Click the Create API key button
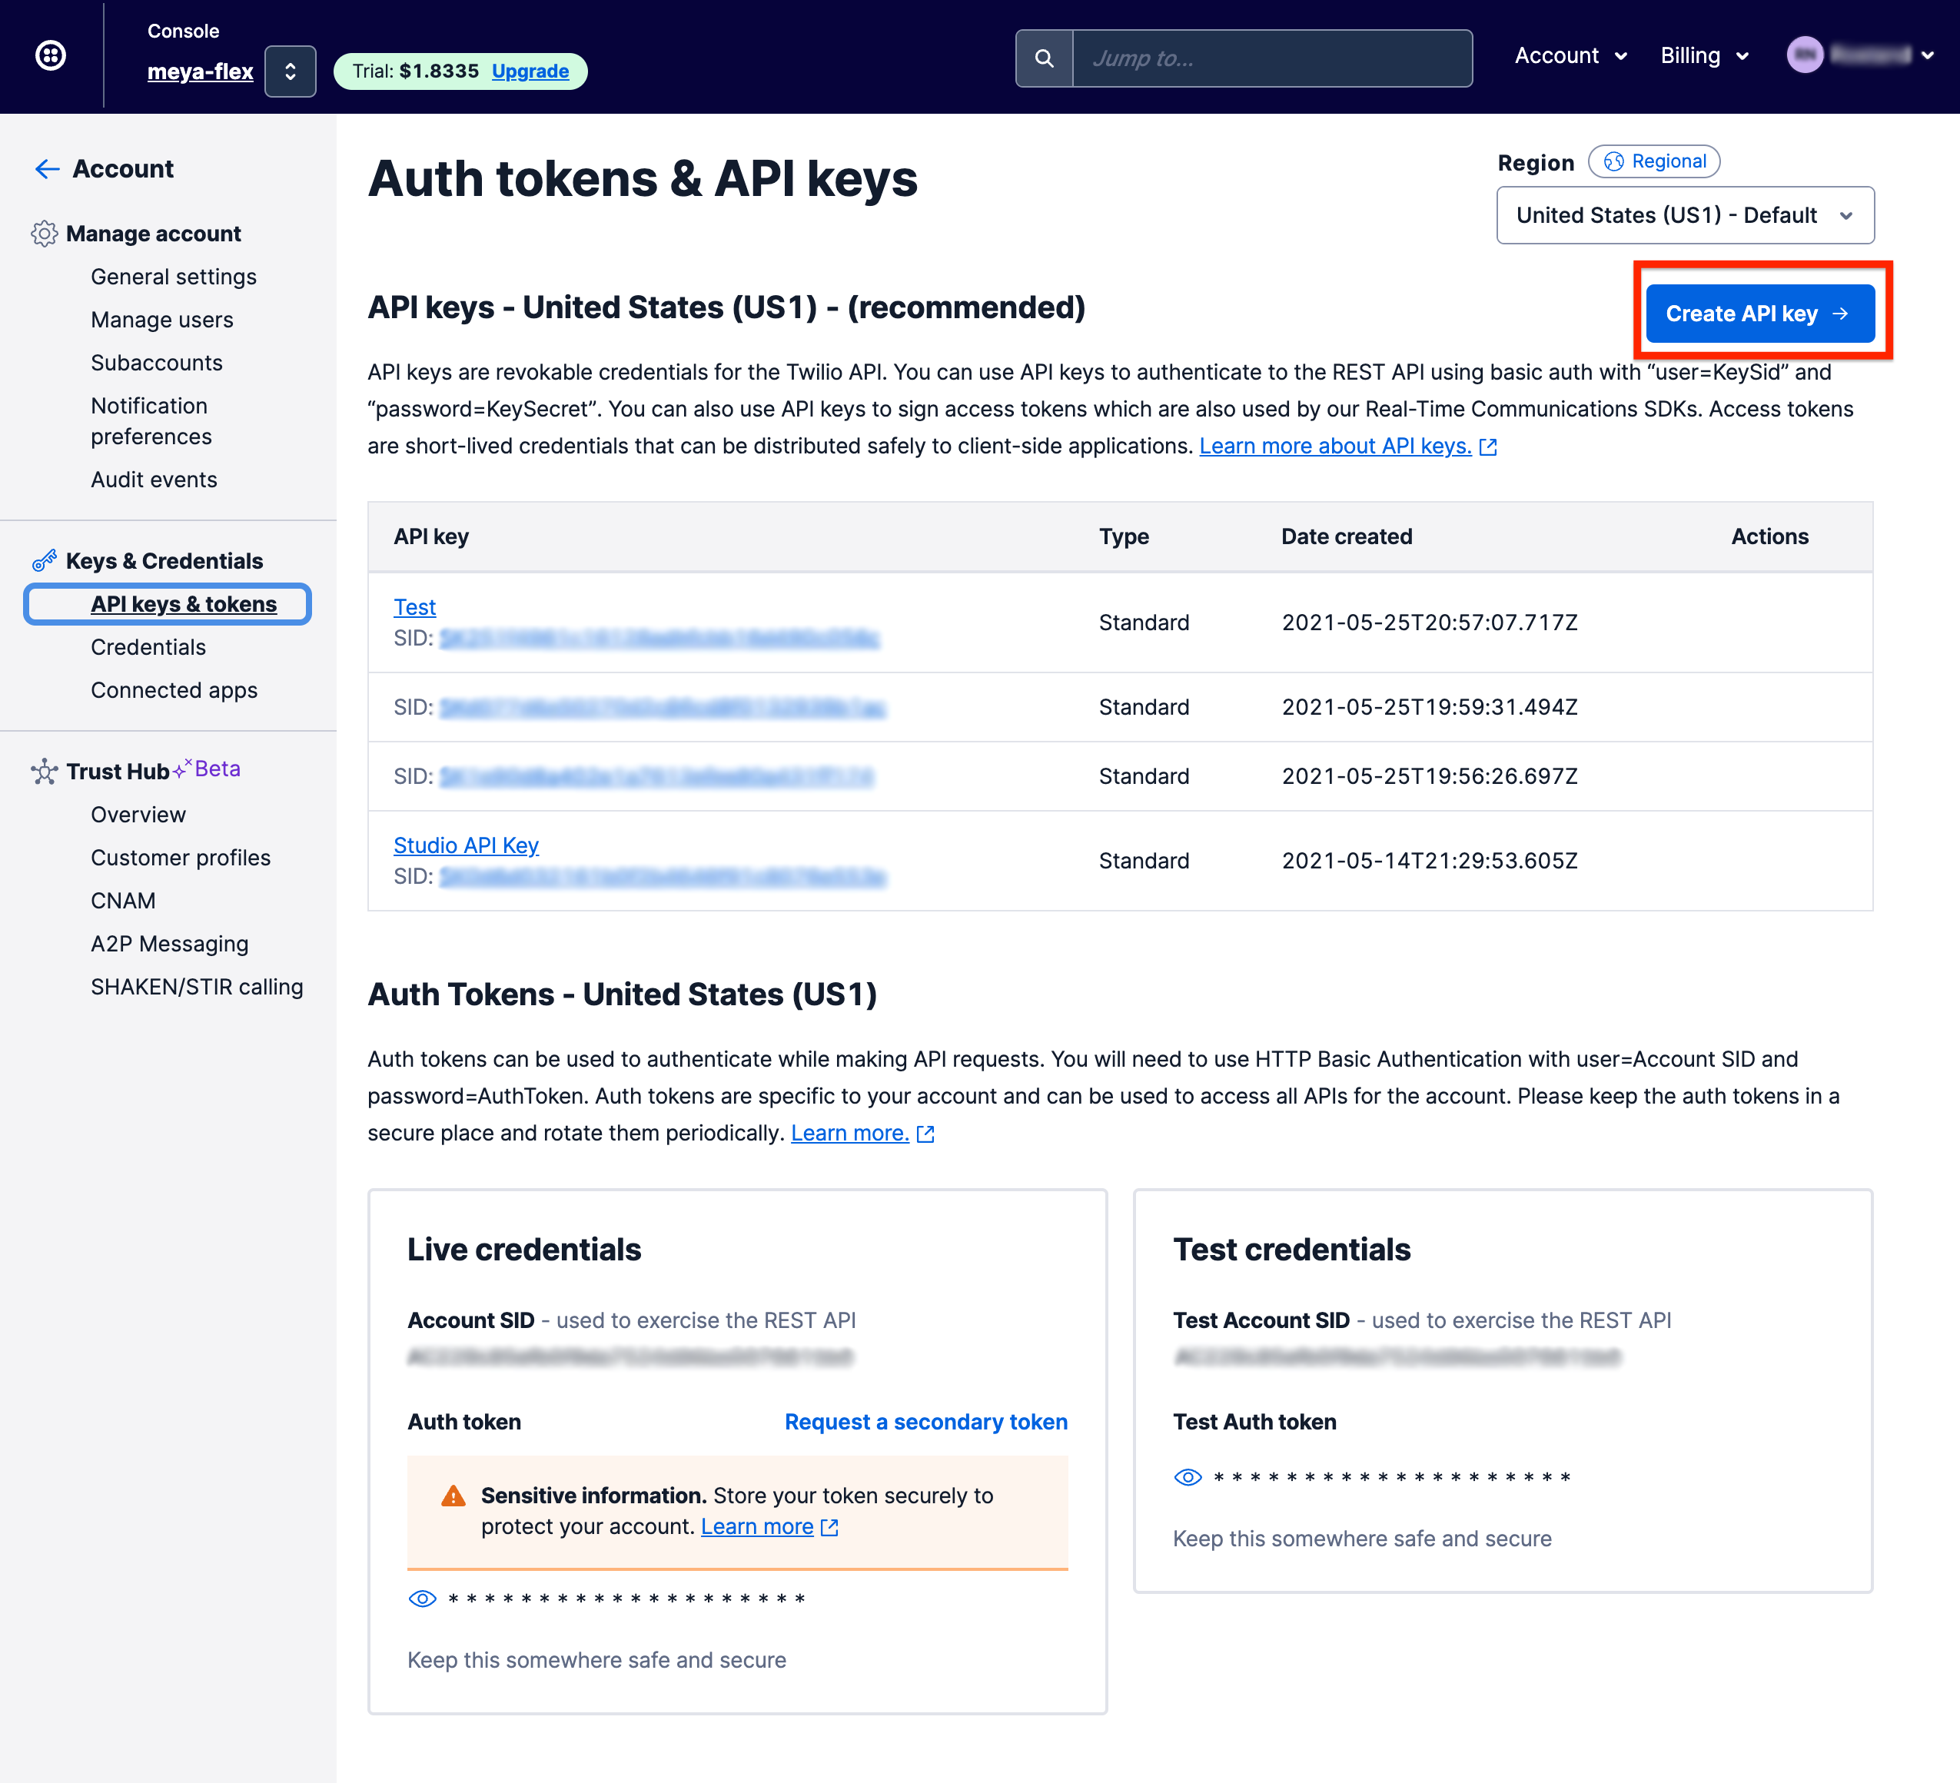 click(x=1759, y=313)
